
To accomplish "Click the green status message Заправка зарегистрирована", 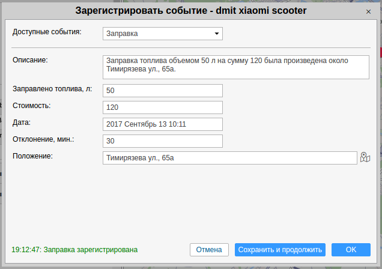I will tap(74, 249).
